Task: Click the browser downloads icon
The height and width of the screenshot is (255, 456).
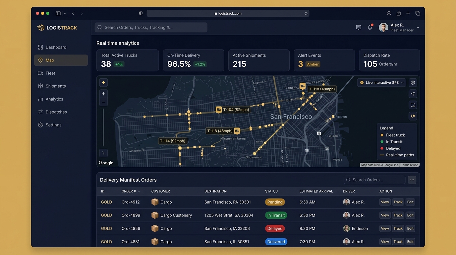Action: pos(389,13)
